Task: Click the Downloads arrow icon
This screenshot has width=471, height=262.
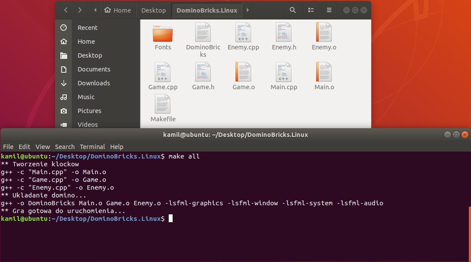Action: (64, 83)
